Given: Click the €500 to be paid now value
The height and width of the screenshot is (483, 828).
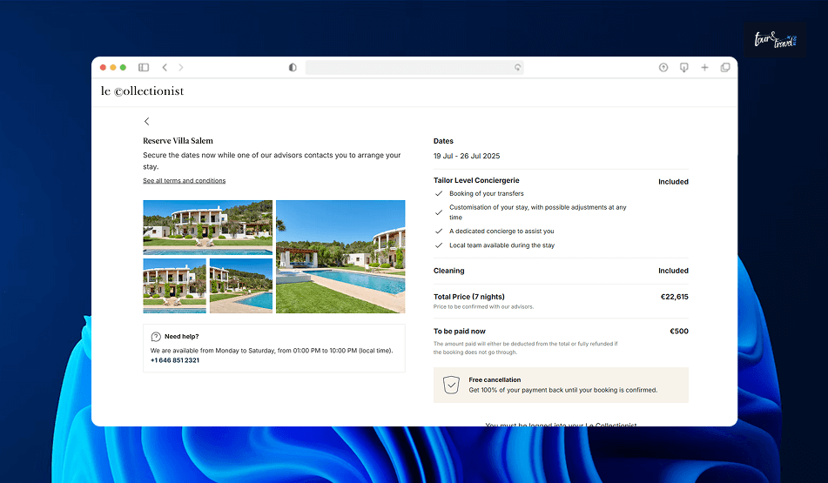Looking at the screenshot, I should [679, 332].
